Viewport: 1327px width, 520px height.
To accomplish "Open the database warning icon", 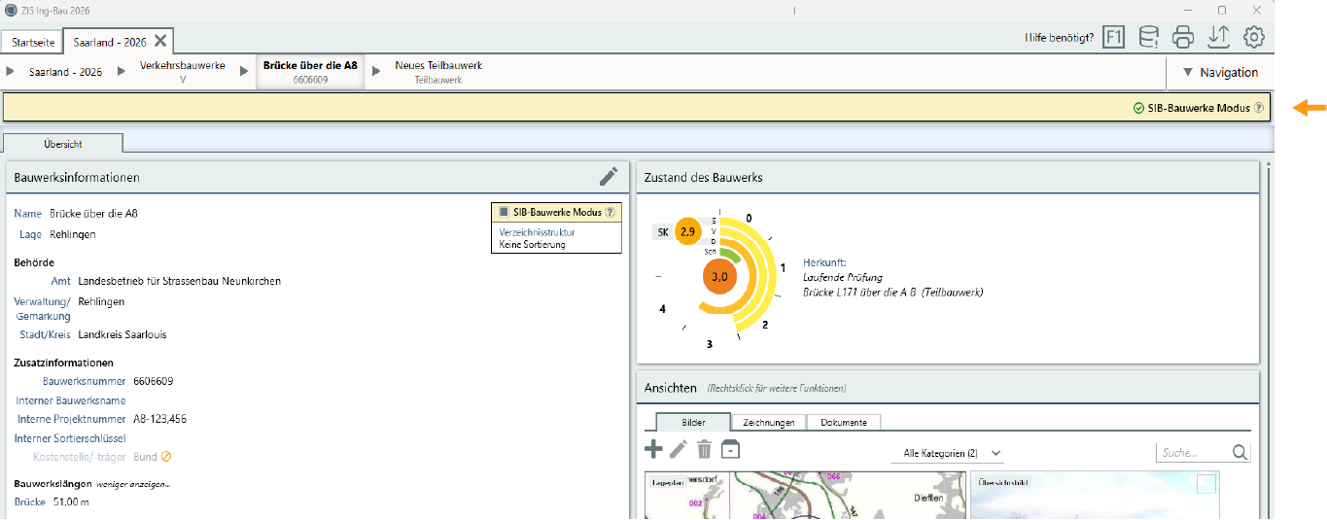I will coord(1148,38).
